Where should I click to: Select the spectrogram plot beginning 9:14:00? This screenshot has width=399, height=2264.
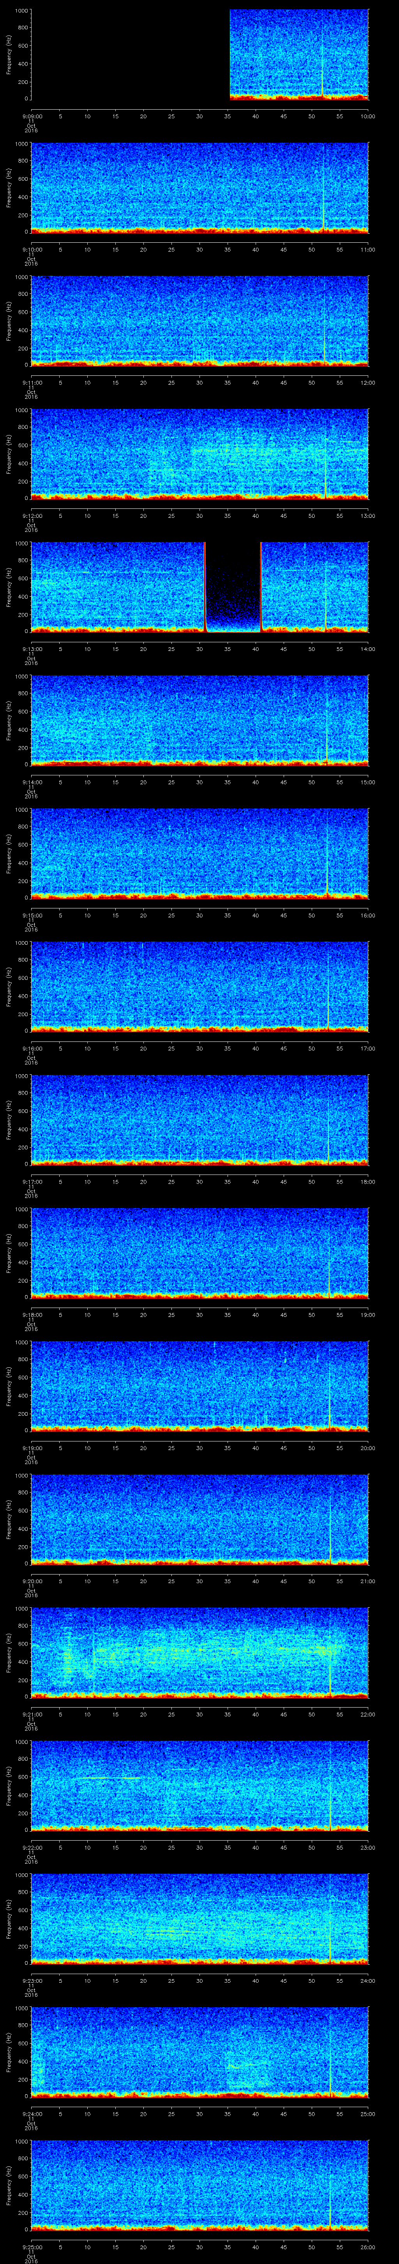coord(200,720)
